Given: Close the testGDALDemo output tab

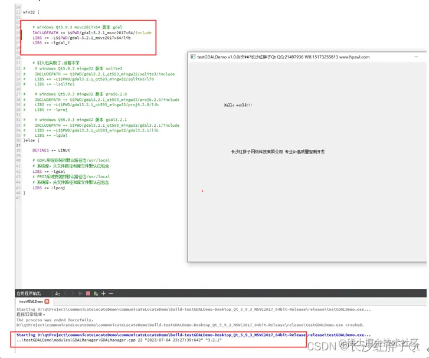Looking at the screenshot, I should (47, 301).
